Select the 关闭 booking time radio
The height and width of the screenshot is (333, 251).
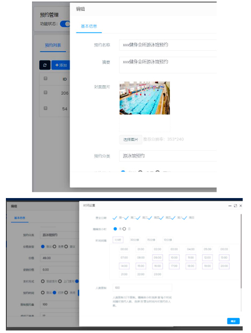[x=66, y=293]
